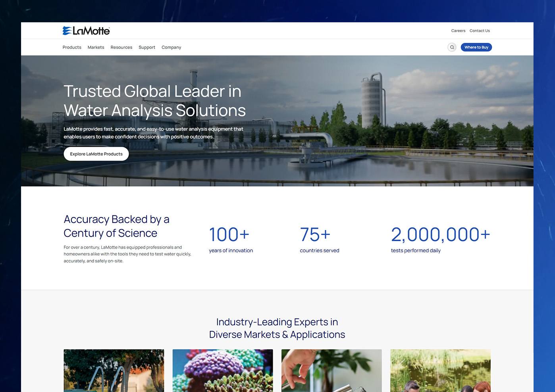Viewport: 555px width, 392px height.
Task: Click the Industry-Leading Experts section heading
Action: pyautogui.click(x=277, y=328)
